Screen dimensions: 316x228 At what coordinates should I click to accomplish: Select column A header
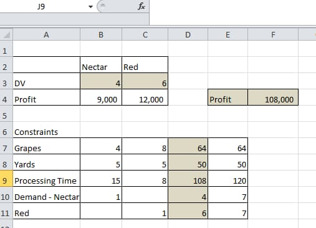tap(46, 34)
